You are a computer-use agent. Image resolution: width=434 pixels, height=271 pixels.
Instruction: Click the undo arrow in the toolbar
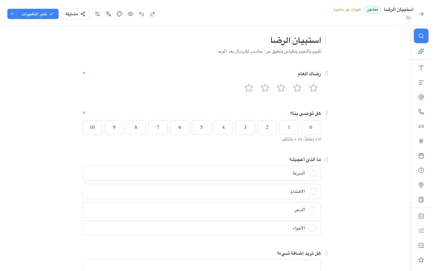[x=141, y=14]
